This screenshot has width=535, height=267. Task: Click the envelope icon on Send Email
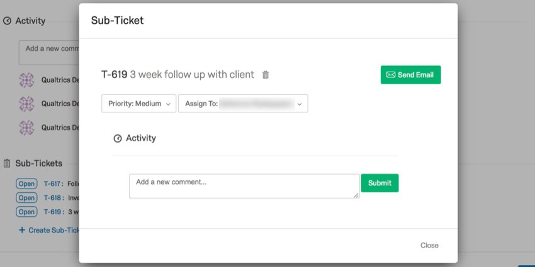click(391, 75)
